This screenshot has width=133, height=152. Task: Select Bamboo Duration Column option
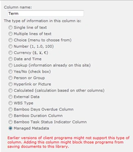point(10,116)
